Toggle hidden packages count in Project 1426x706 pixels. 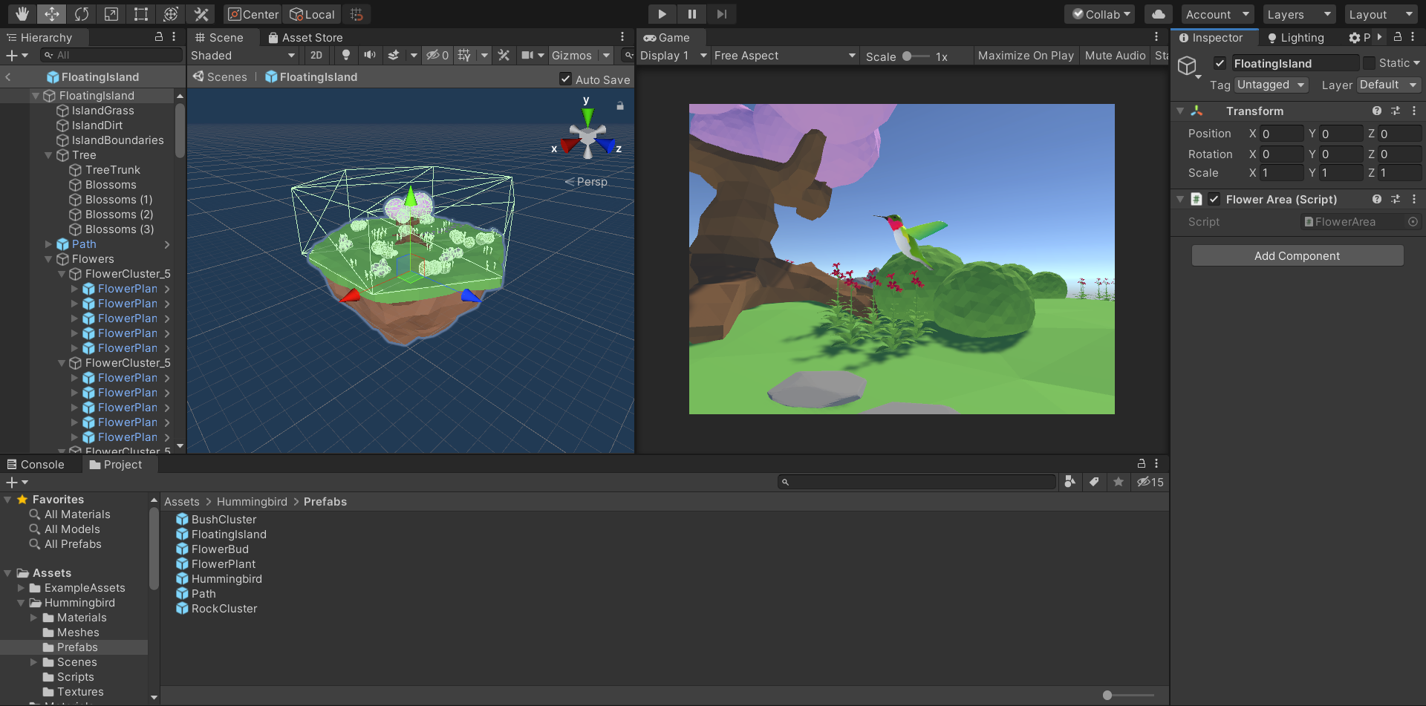point(1150,482)
